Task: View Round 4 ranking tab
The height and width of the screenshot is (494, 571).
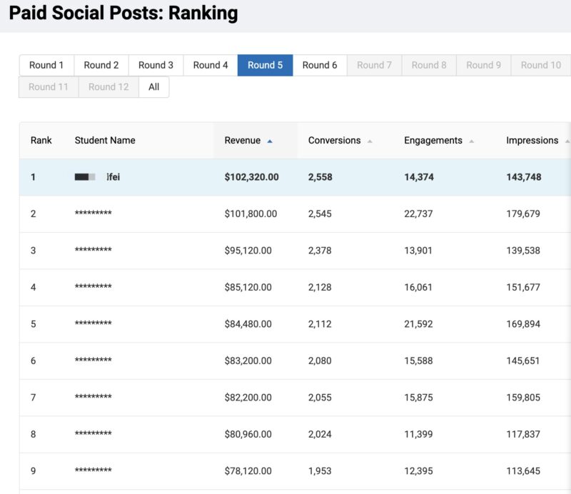Action: (x=211, y=65)
